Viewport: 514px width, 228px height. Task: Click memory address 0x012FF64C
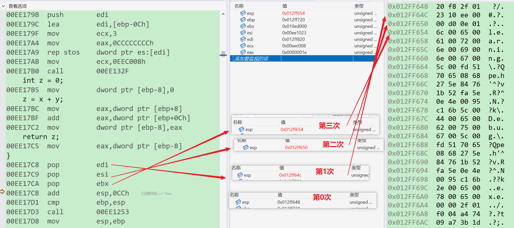[x=408, y=15]
